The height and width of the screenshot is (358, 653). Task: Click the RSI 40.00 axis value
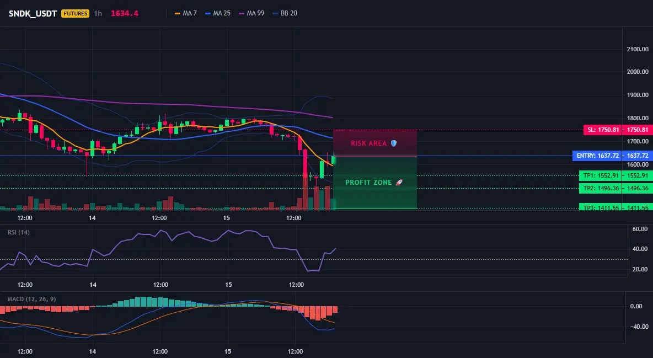(640, 249)
